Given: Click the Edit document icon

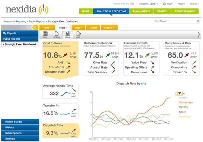Looking at the screenshot, I should [79, 35].
